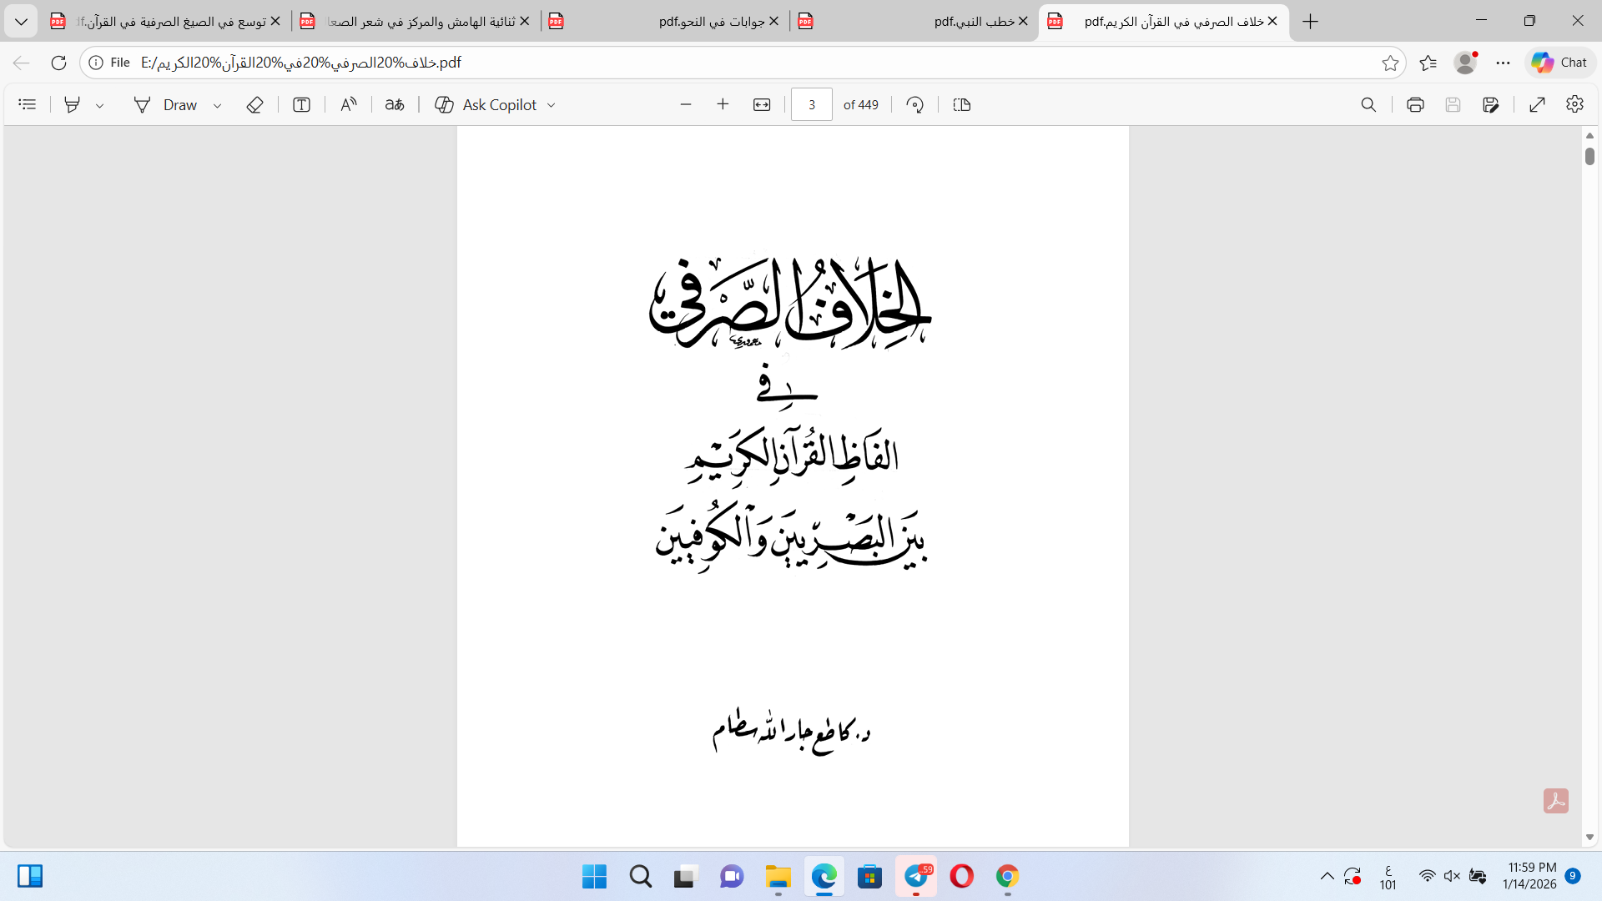The height and width of the screenshot is (901, 1602).
Task: Switch to the خطب النبي.pdf tab
Action: tap(914, 22)
